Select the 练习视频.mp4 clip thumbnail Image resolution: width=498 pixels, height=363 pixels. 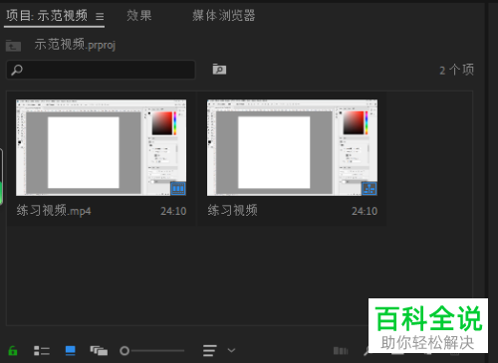101,147
